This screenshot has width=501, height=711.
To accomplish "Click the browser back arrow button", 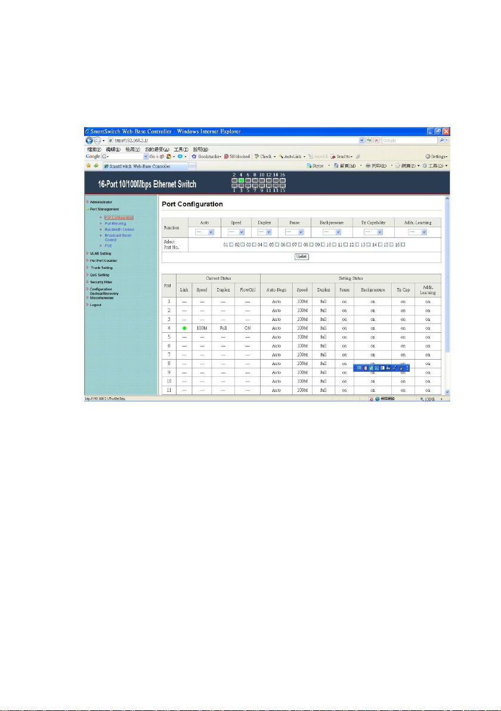I will click(89, 141).
